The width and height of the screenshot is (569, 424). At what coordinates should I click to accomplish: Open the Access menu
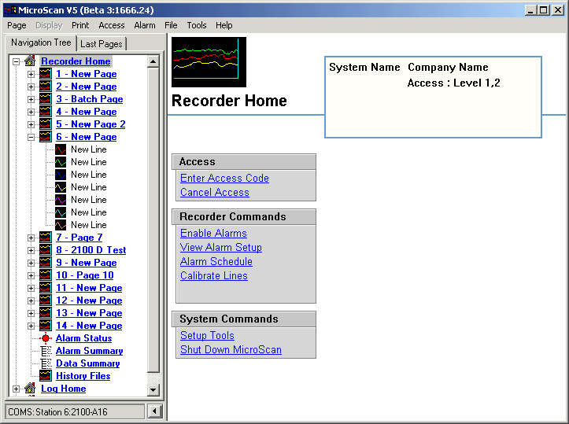[112, 25]
